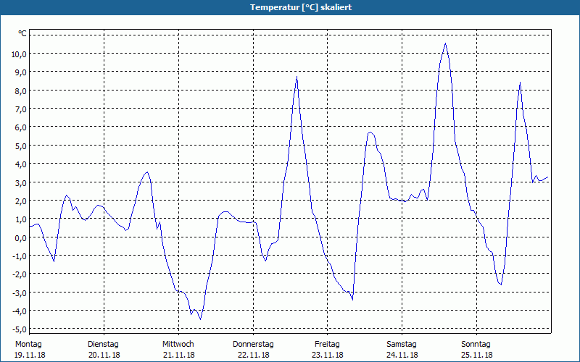Click the '0,0' y-axis value
Viewport: 580px width, 362px height.
(21, 237)
